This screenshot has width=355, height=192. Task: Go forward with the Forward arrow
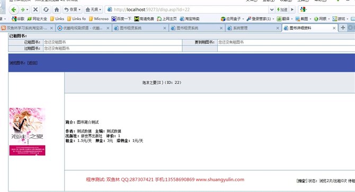(23, 10)
